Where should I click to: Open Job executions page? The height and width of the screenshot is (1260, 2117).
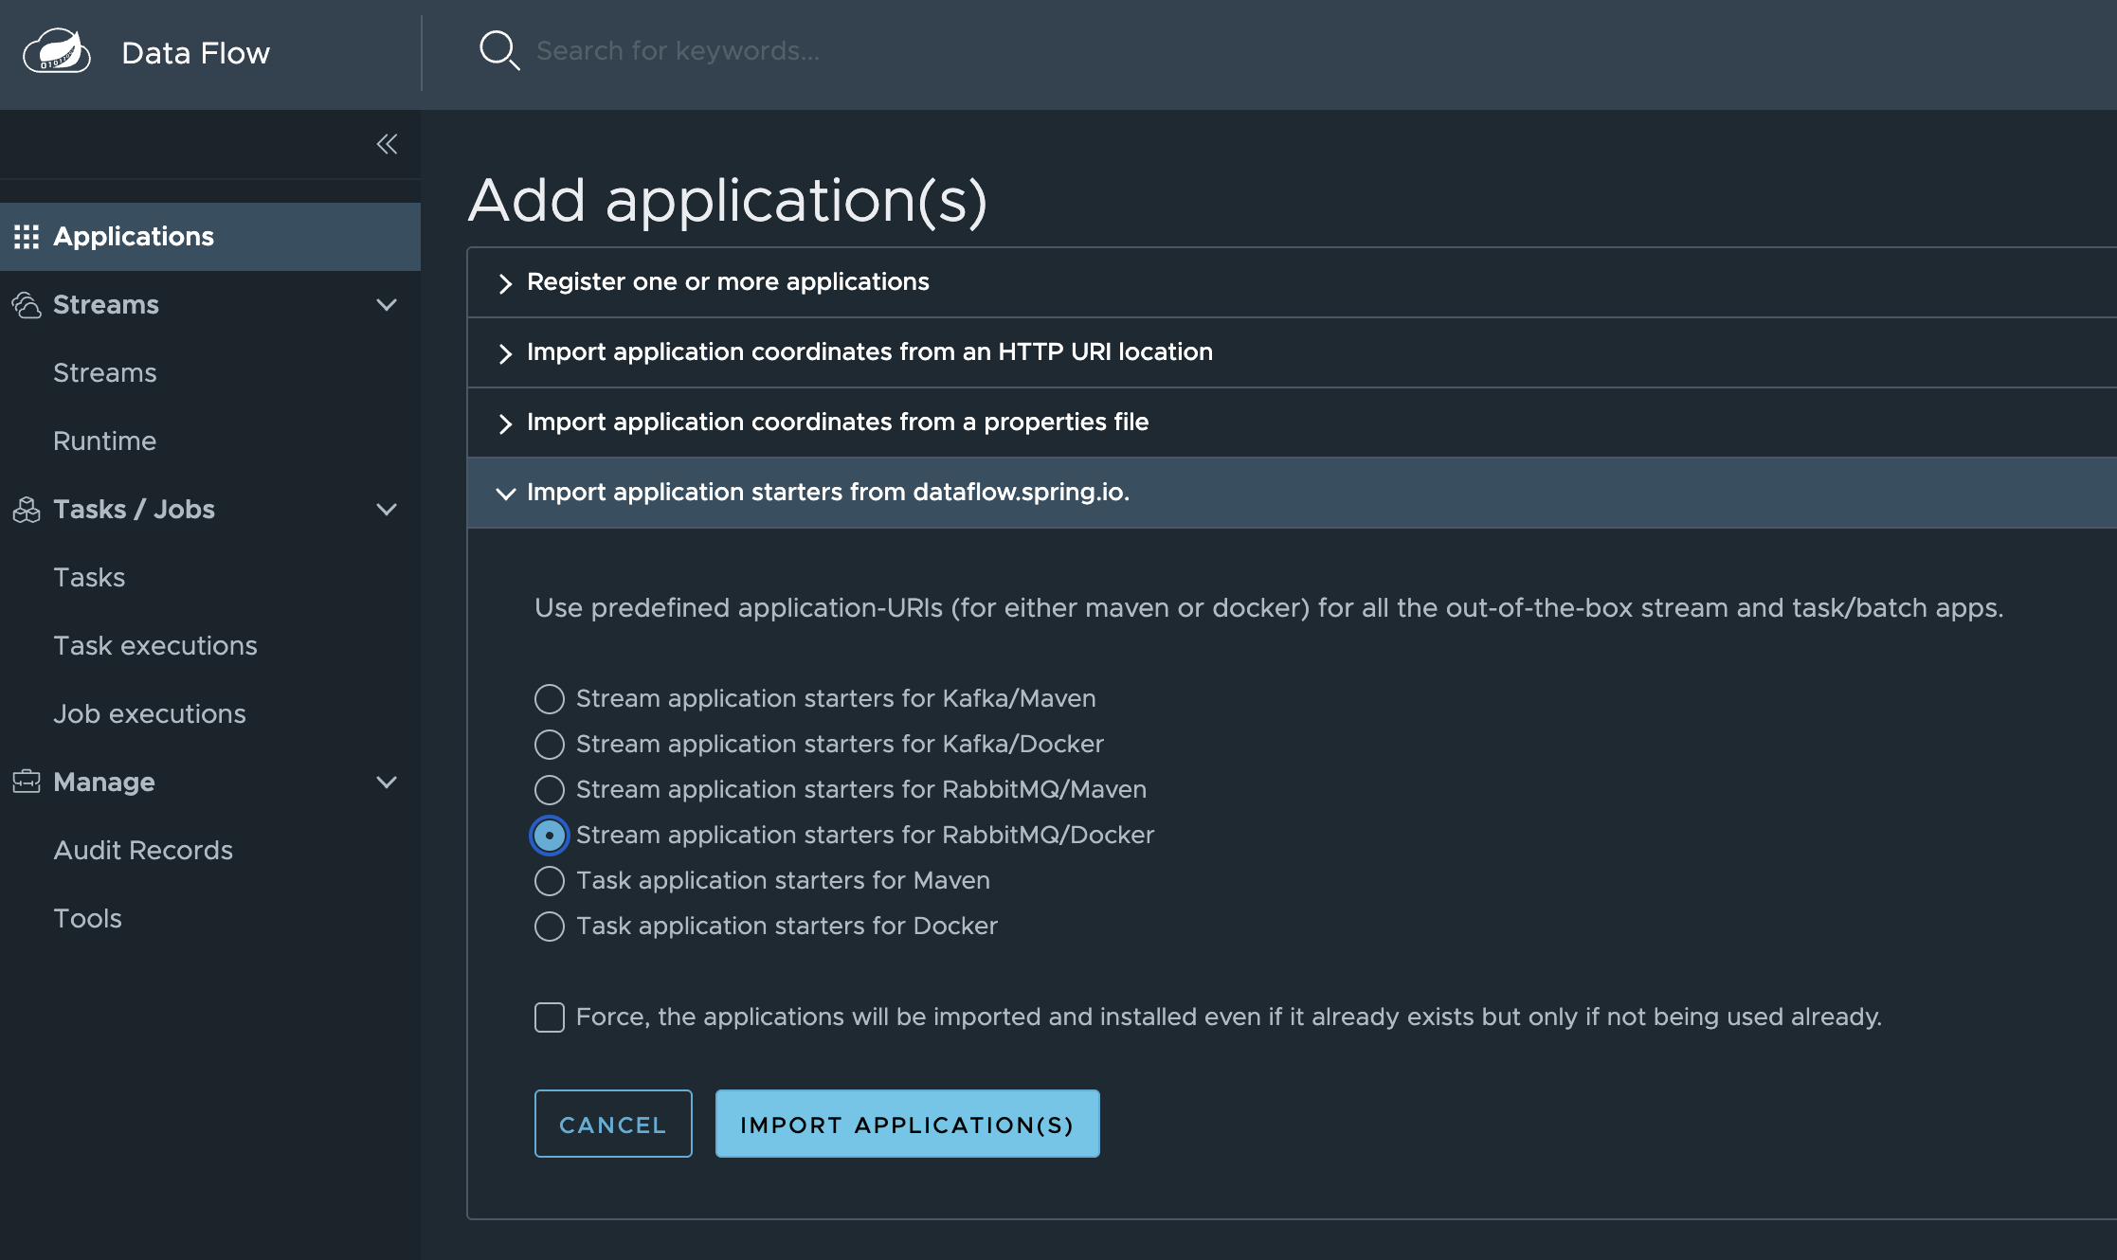coord(150,714)
